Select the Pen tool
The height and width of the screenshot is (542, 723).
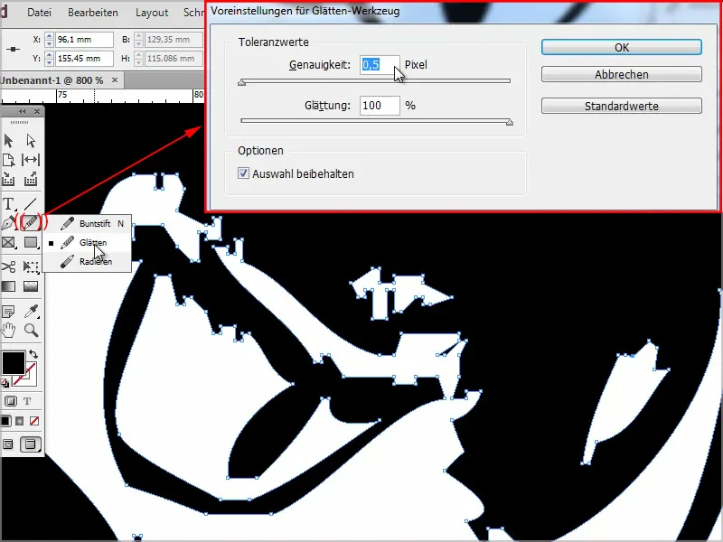coord(11,222)
